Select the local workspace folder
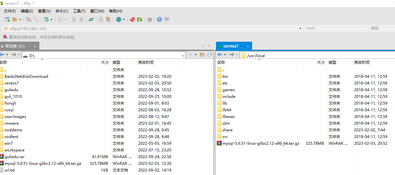 click(14, 150)
